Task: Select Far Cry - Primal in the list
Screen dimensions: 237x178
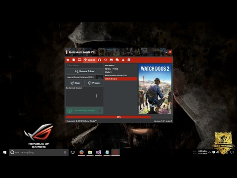Action: [121, 69]
